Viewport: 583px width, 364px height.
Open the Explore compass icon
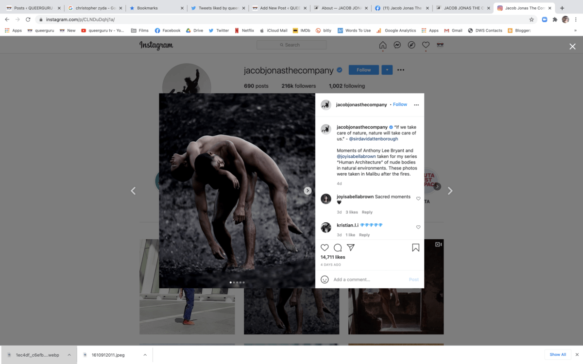click(412, 45)
